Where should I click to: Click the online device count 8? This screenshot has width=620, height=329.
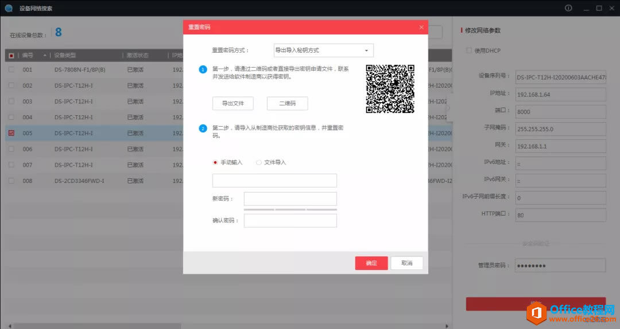click(x=59, y=32)
